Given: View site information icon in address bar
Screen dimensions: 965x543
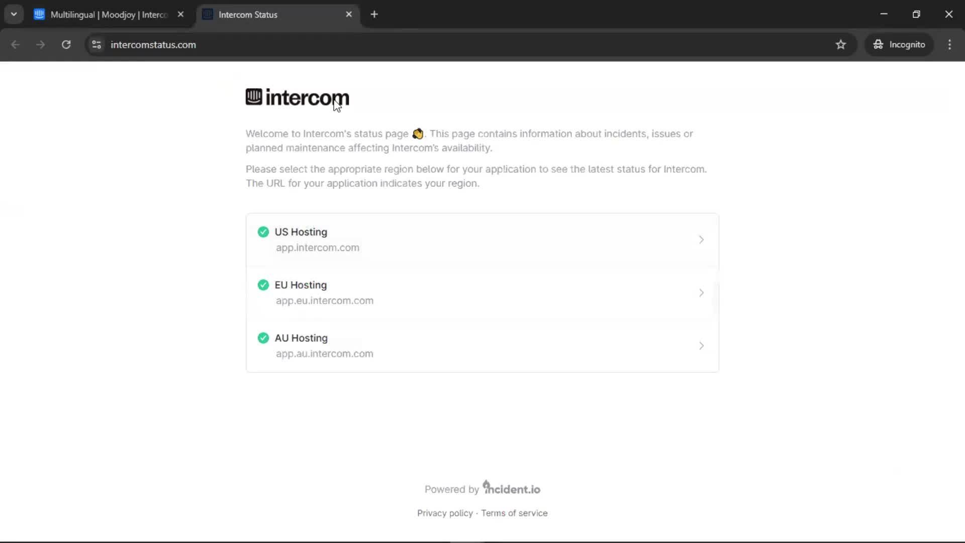Looking at the screenshot, I should tap(96, 45).
